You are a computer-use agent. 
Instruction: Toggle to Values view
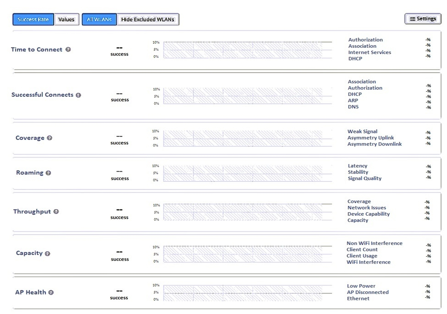[67, 19]
